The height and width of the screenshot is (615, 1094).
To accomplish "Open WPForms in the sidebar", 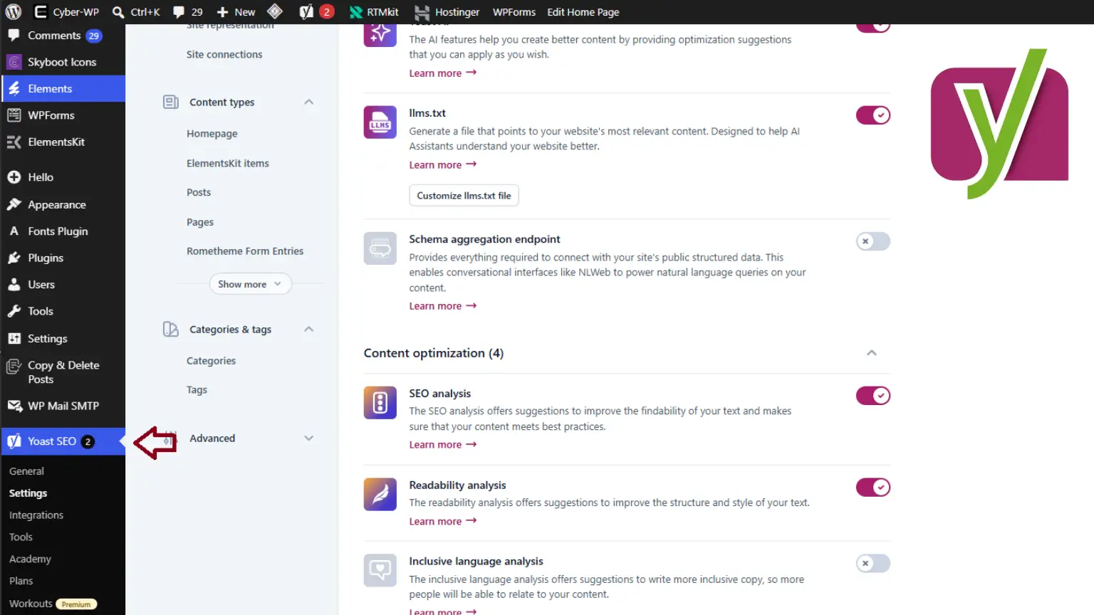I will [x=63, y=115].
